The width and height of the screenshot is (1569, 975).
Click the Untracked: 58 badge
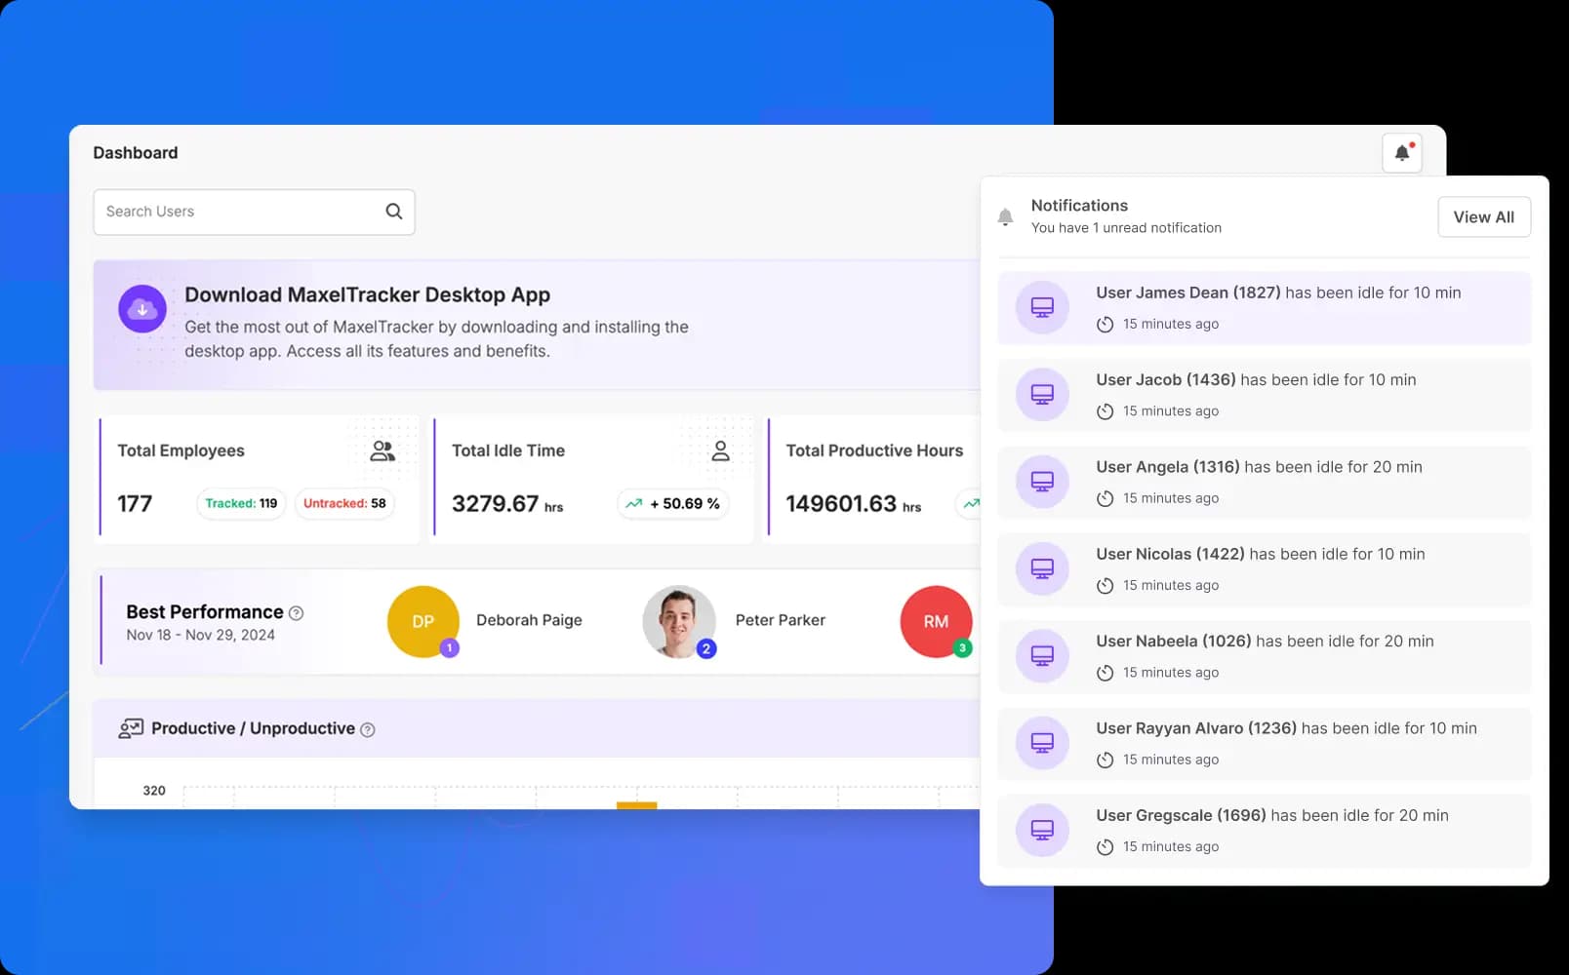coord(343,504)
